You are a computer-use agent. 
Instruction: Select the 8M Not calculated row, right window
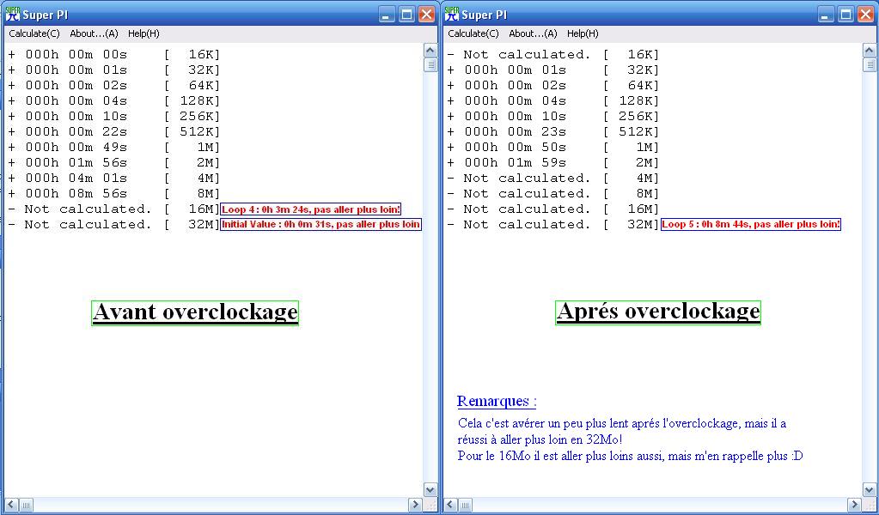coord(552,193)
